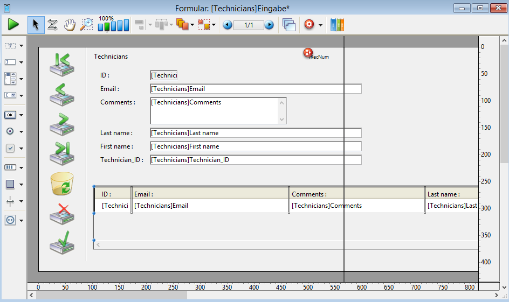The height and width of the screenshot is (302, 509).
Task: Select the [Technicians]Last name field
Action: 256,133
